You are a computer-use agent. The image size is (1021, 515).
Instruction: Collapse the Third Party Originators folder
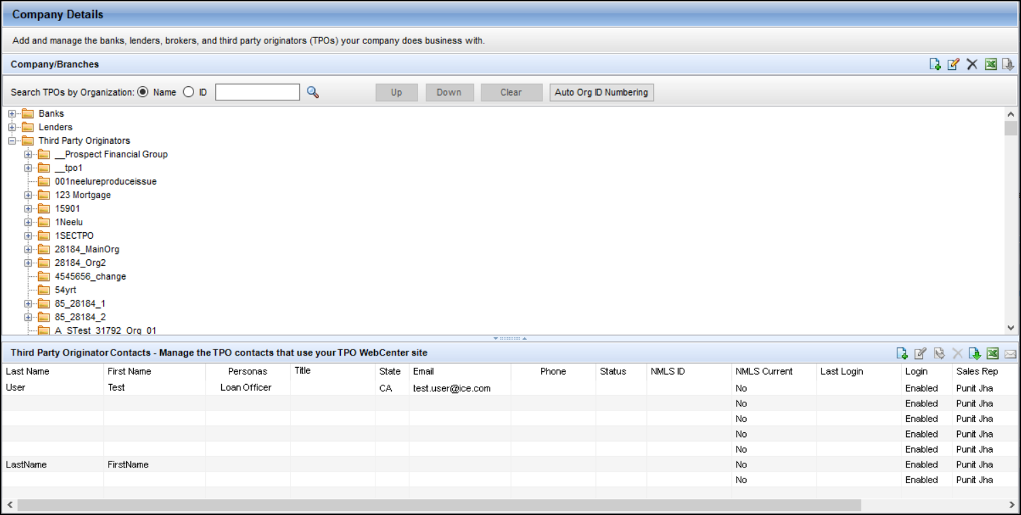(x=12, y=140)
